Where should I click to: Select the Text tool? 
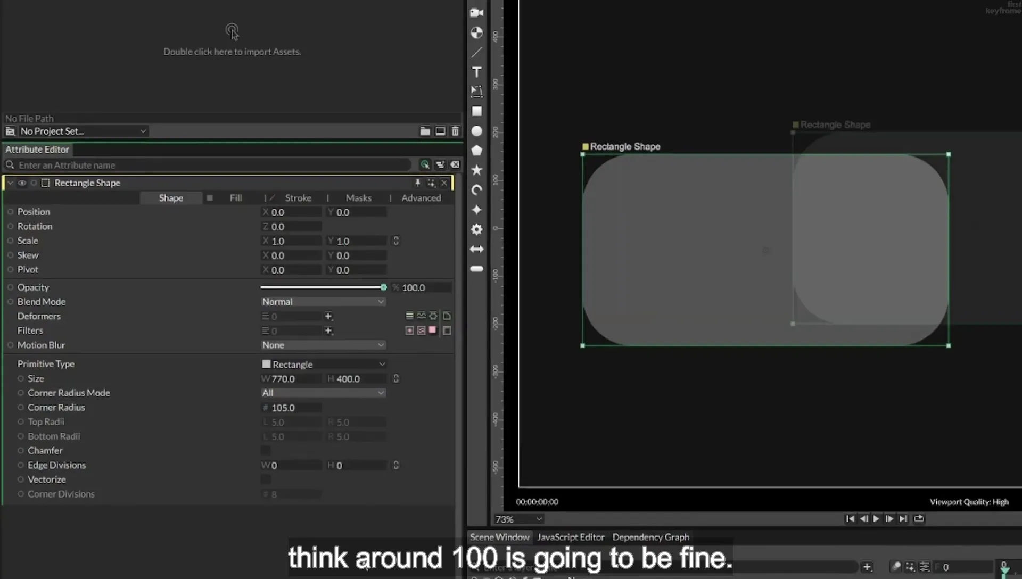pyautogui.click(x=476, y=72)
